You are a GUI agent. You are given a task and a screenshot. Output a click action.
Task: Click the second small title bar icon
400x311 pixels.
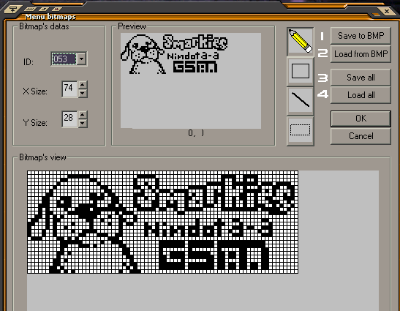[x=44, y=10]
